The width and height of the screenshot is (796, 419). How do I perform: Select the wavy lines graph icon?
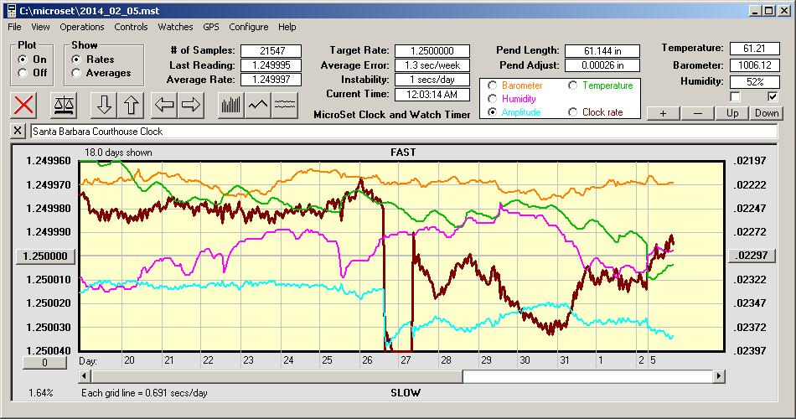click(286, 105)
